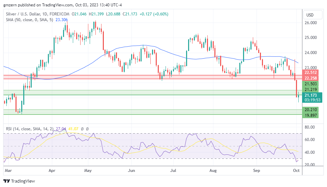Click the red 22.512 price label

point(310,73)
